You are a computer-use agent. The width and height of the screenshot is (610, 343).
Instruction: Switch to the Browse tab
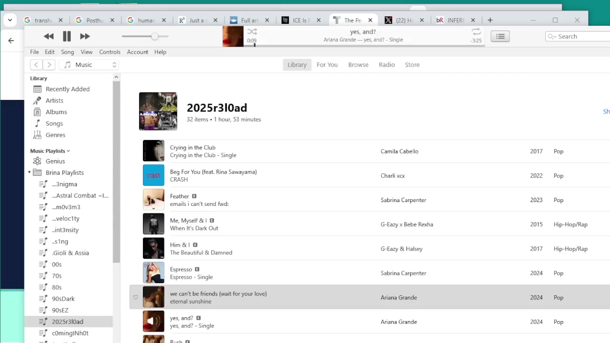pyautogui.click(x=358, y=65)
